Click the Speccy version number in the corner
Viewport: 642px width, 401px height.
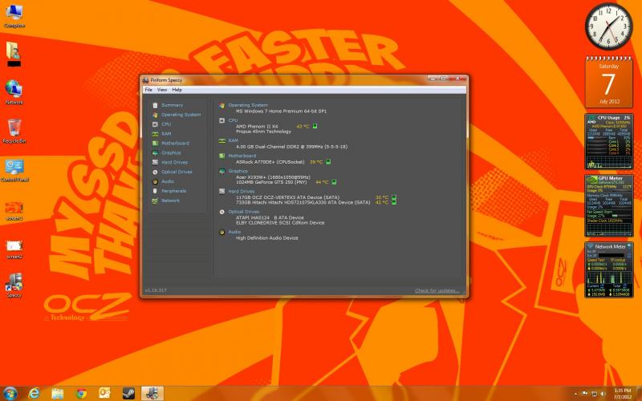(x=156, y=290)
